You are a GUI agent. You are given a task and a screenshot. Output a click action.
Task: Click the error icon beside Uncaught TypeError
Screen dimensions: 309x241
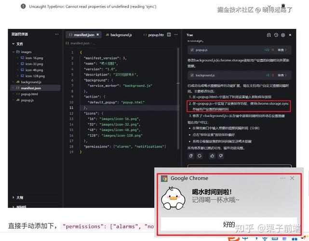(x=23, y=6)
